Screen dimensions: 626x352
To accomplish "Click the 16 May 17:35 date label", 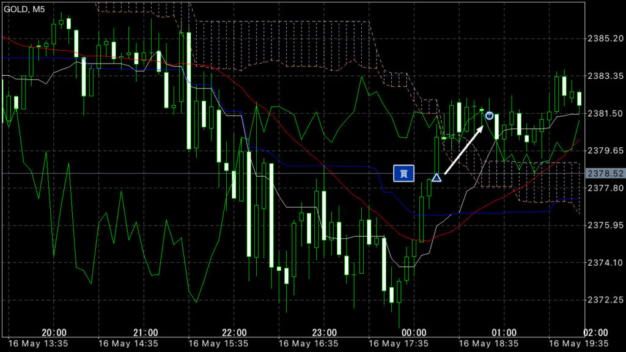I will pyautogui.click(x=399, y=343).
